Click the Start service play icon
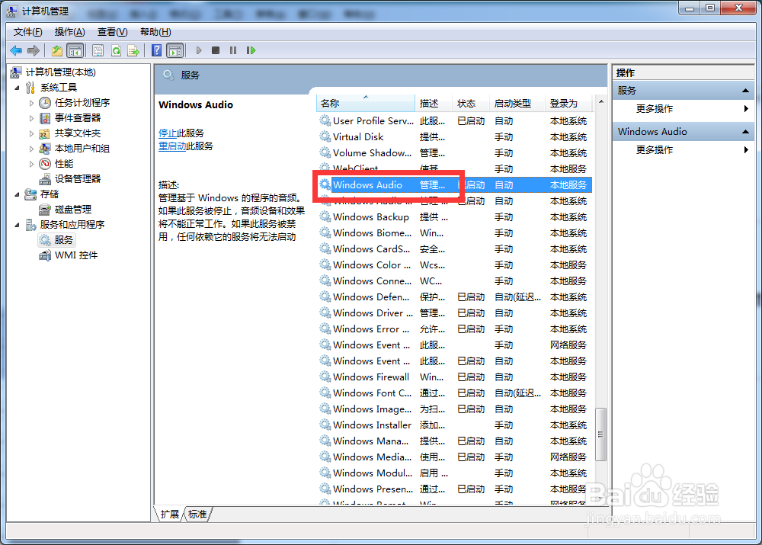 click(x=199, y=50)
